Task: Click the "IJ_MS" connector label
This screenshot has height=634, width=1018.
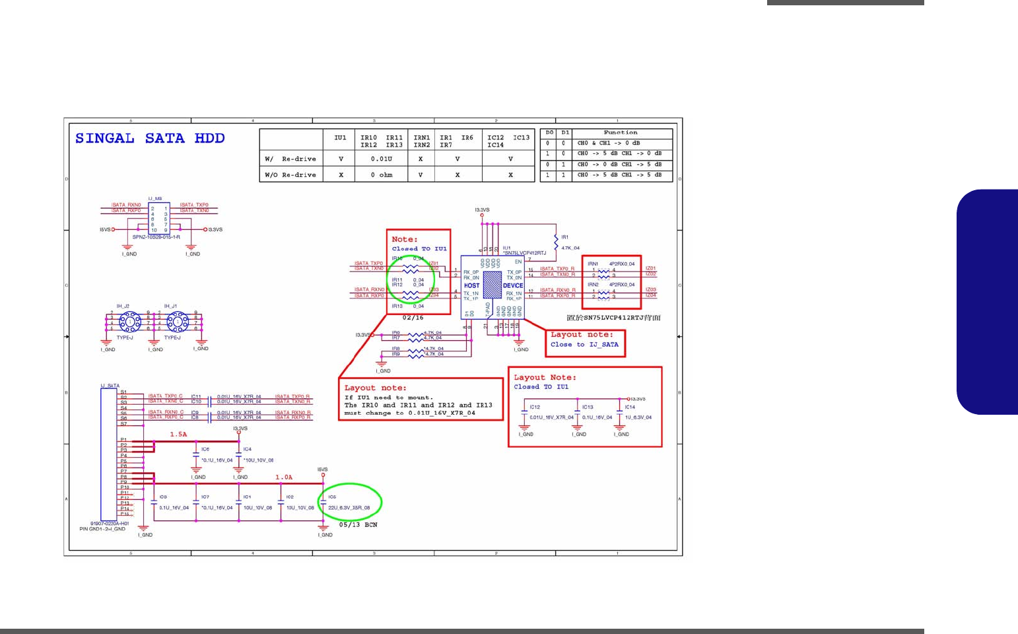Action: 155,199
